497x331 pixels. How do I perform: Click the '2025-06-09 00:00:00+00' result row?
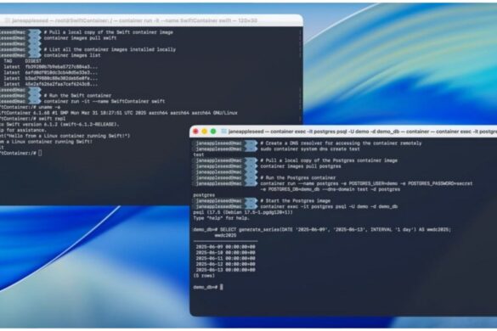[225, 247]
